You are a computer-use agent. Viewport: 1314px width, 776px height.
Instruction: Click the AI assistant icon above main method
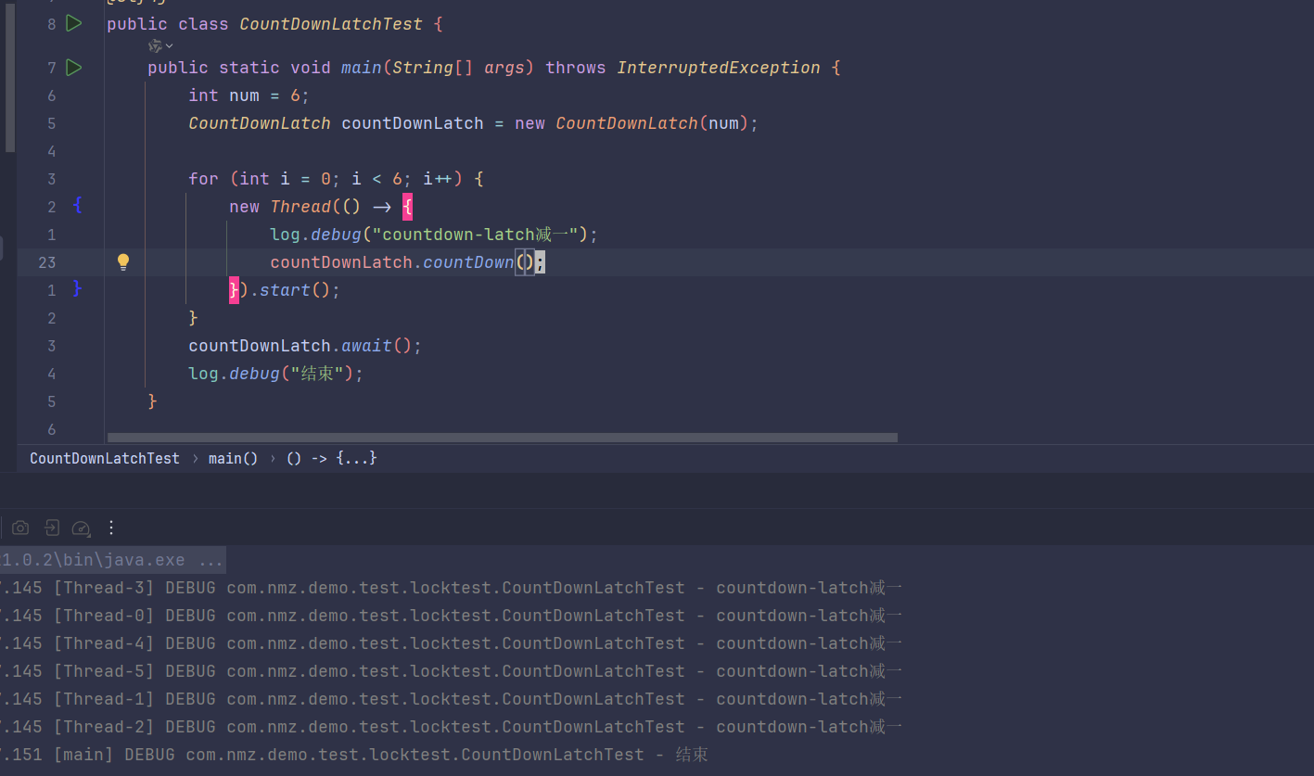[155, 45]
